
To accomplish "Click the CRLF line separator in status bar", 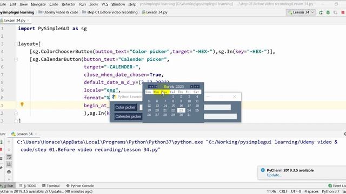I will click(x=283, y=191).
